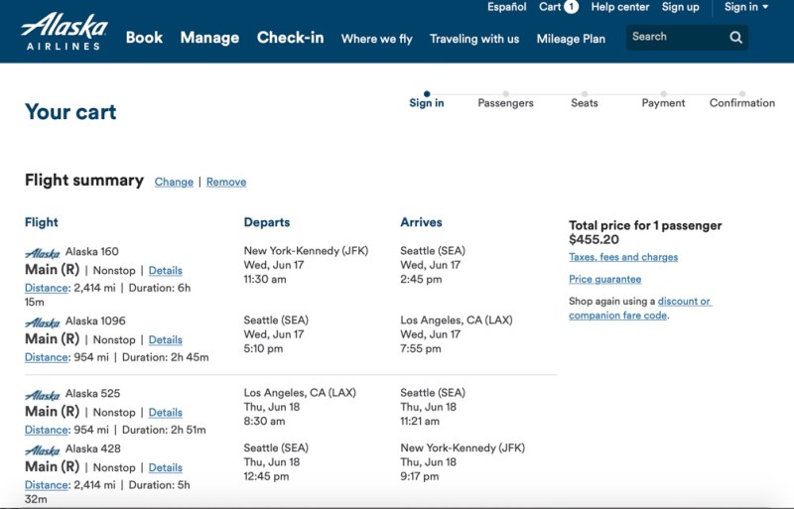Click Distance link for Alaska 1096

click(47, 357)
